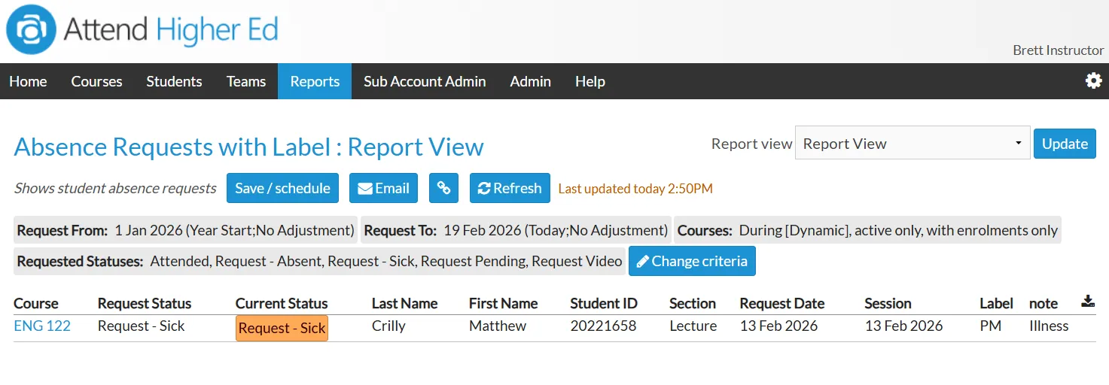Image resolution: width=1109 pixels, height=385 pixels.
Task: Open the Teams menu
Action: [246, 81]
